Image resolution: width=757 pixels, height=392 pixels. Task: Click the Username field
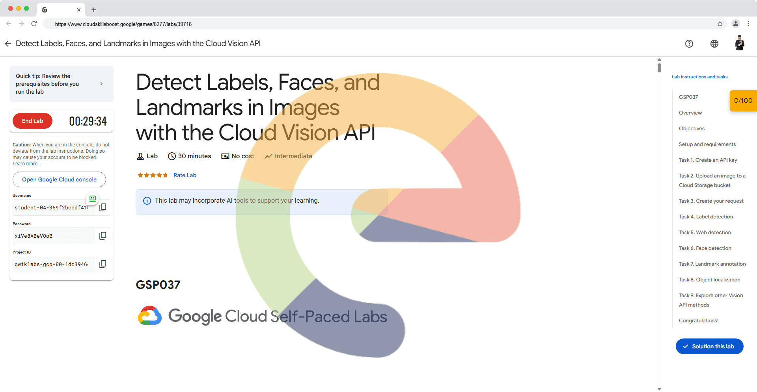[x=54, y=207]
